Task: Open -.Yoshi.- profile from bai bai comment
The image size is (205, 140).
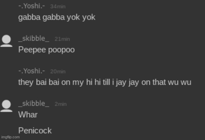Action: (x=32, y=71)
